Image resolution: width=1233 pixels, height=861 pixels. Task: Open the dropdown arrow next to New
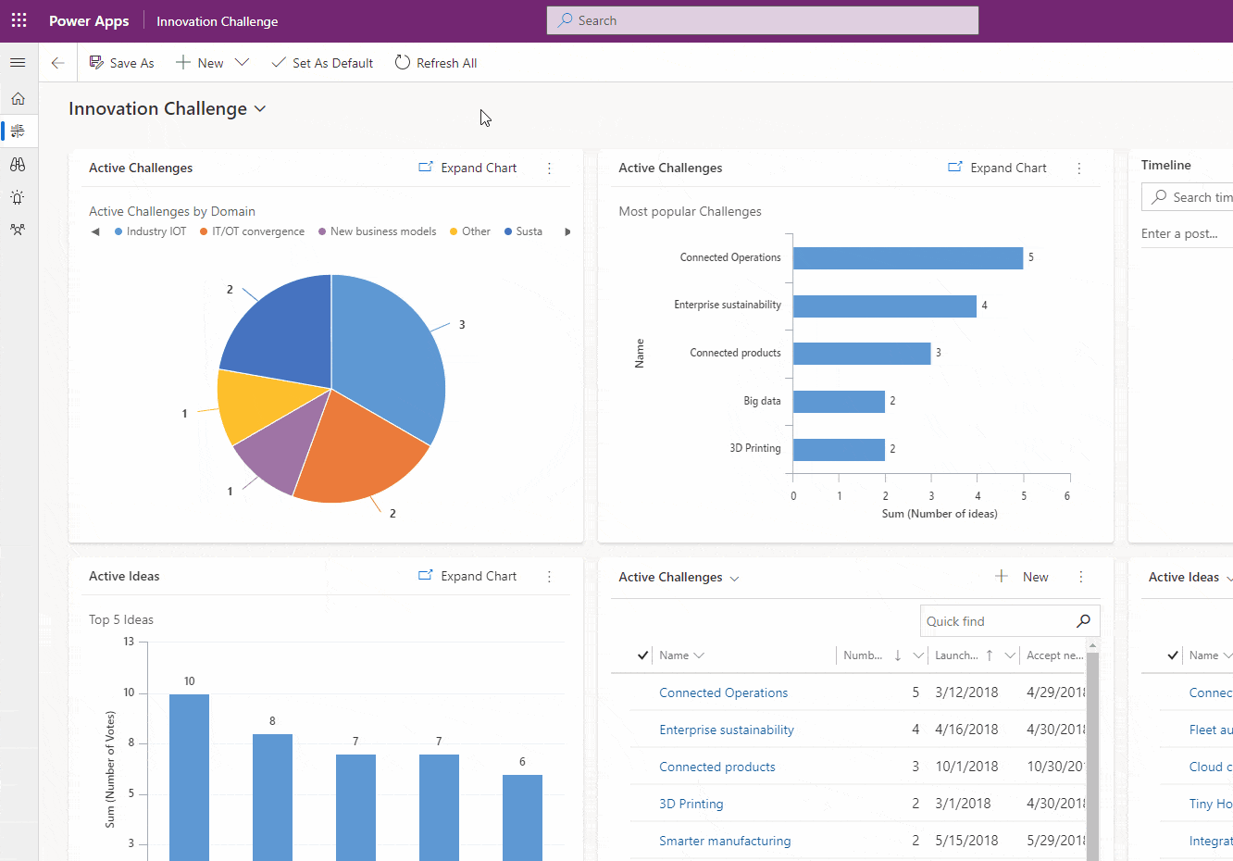coord(242,63)
